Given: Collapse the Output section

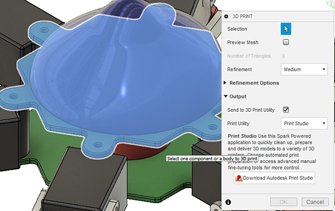Looking at the screenshot, I should [x=226, y=96].
